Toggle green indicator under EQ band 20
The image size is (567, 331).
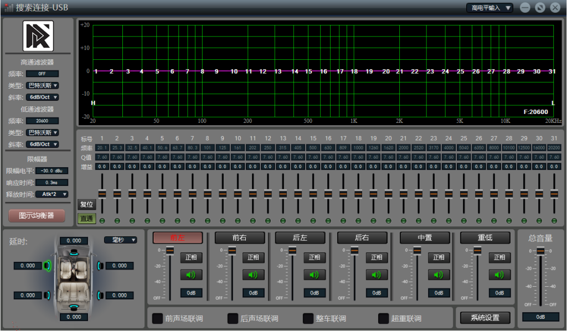click(x=388, y=221)
